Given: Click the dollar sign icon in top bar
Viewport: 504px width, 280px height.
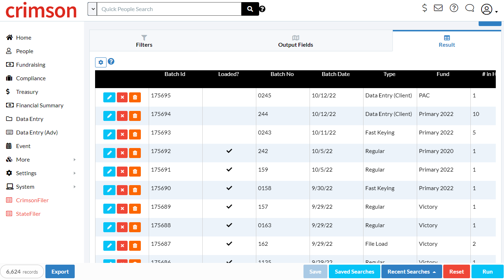Looking at the screenshot, I should coord(424,8).
